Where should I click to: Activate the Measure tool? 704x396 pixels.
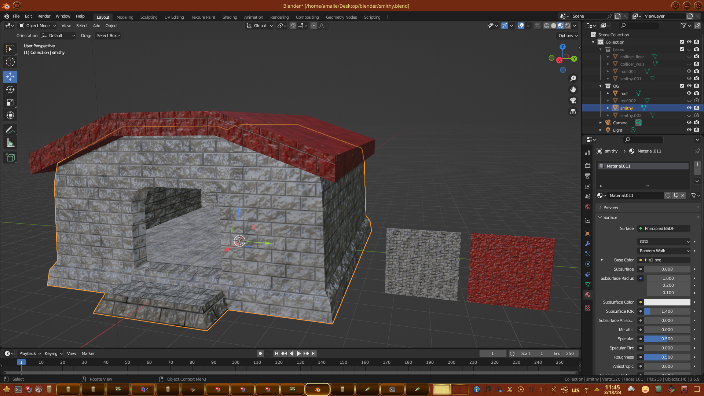pos(10,143)
